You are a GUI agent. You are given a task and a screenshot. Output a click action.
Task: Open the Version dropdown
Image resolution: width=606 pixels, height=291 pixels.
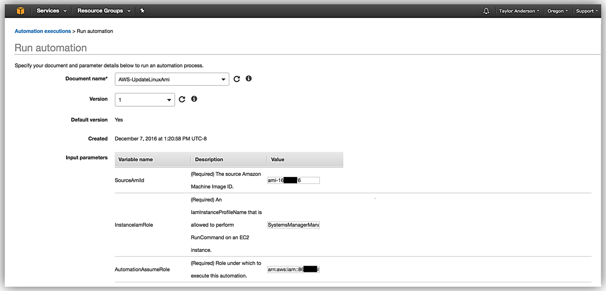[x=145, y=100]
